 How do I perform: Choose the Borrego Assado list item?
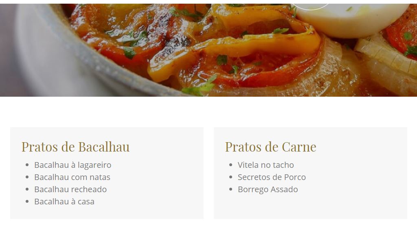[268, 189]
